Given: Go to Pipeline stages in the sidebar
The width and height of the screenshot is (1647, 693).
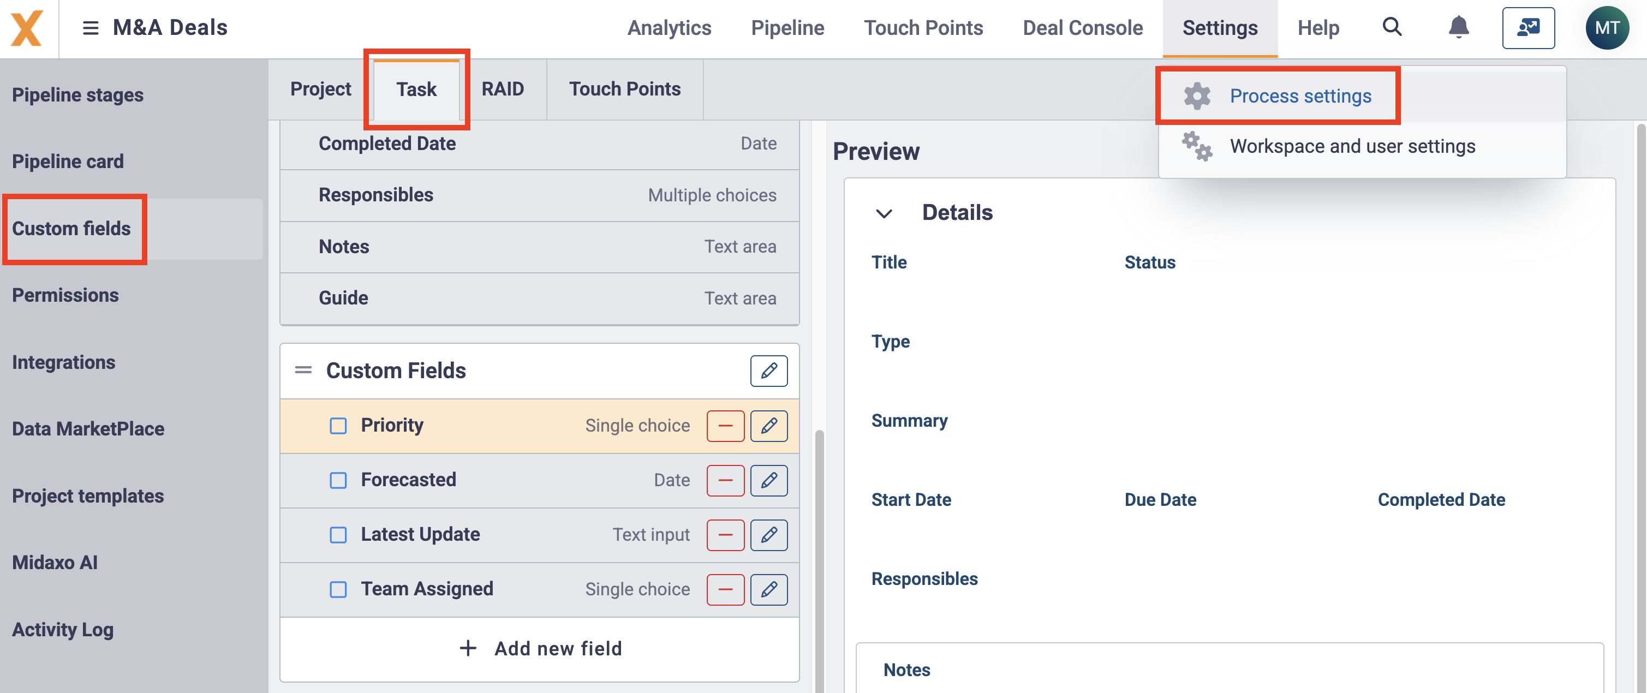Looking at the screenshot, I should click(77, 95).
